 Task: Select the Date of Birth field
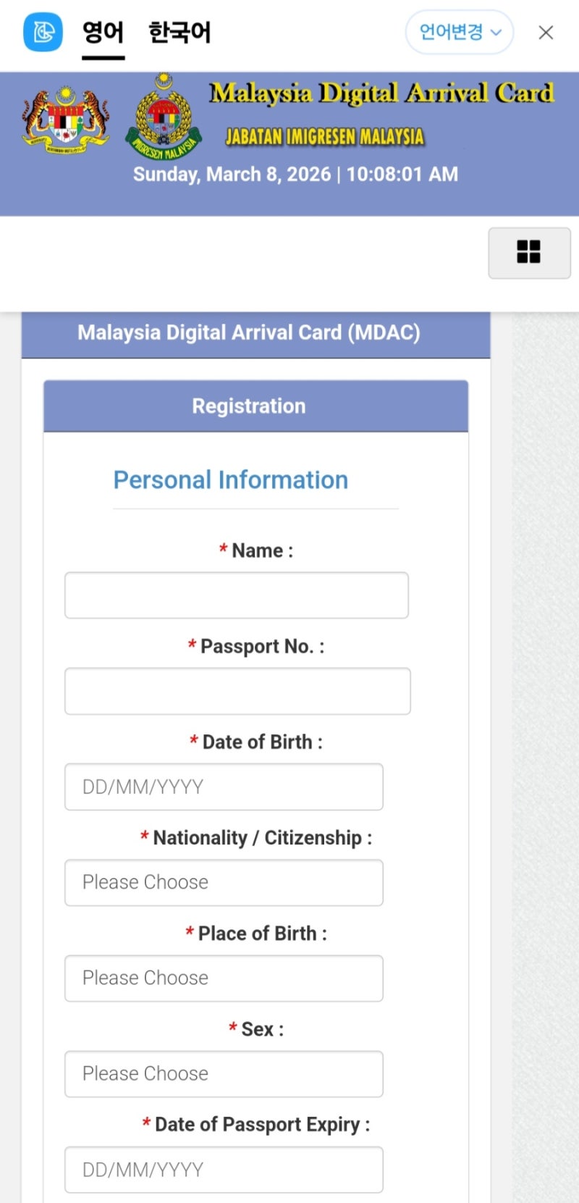[x=224, y=787]
